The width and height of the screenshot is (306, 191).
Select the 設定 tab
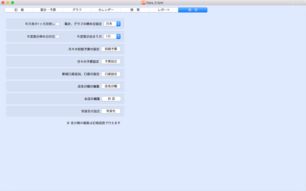(x=193, y=10)
